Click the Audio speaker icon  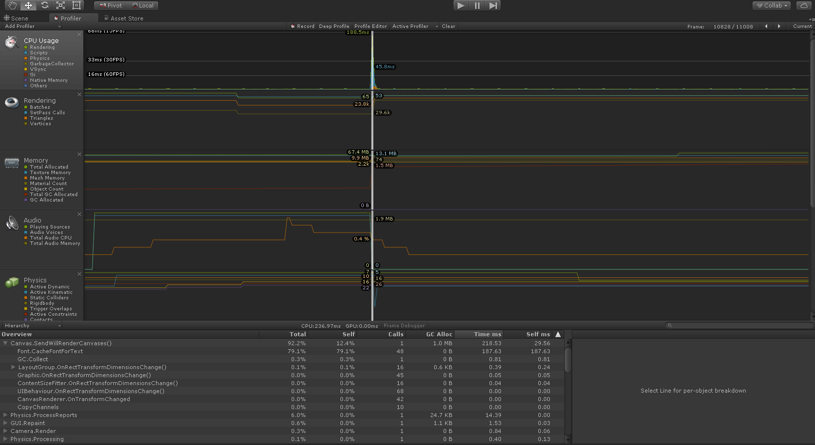[11, 222]
